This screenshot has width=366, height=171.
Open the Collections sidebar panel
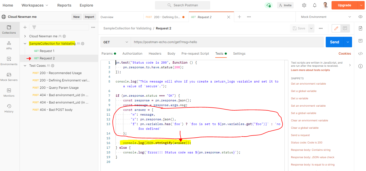[9, 30]
